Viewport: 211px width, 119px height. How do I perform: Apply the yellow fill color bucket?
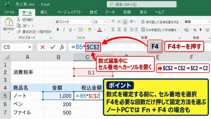point(90,29)
